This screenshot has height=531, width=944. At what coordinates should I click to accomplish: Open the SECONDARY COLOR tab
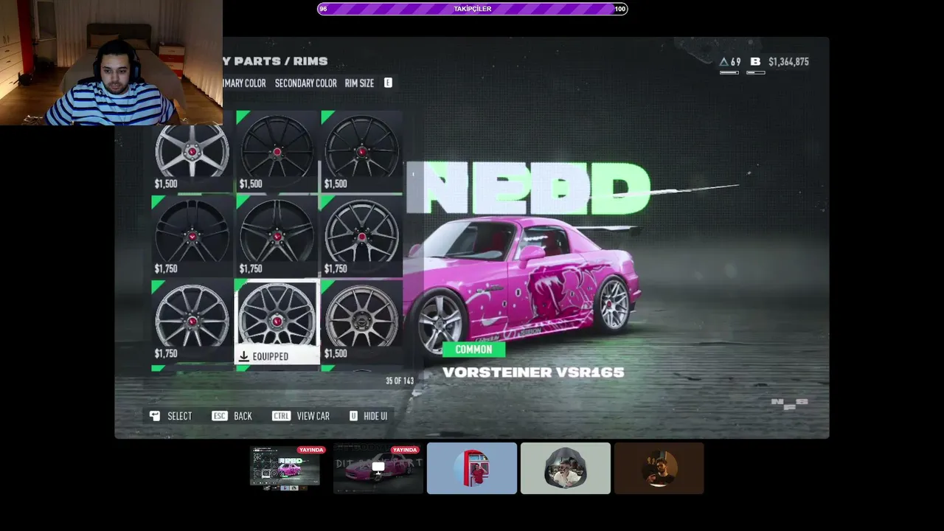click(x=305, y=83)
